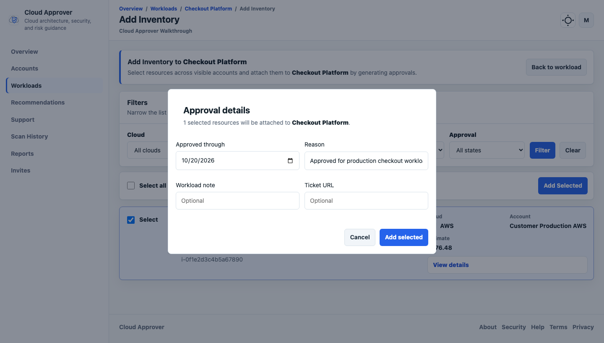Click the Add Selected button behind the dialog
The height and width of the screenshot is (343, 604).
[x=562, y=186]
